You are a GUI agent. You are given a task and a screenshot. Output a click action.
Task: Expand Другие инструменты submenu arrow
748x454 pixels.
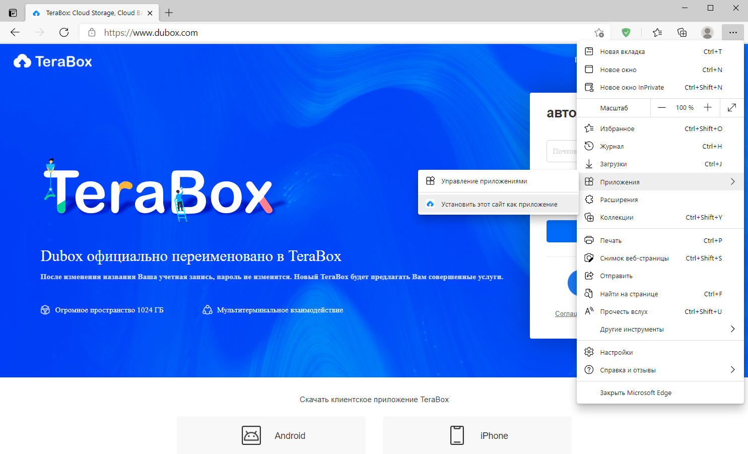click(733, 329)
